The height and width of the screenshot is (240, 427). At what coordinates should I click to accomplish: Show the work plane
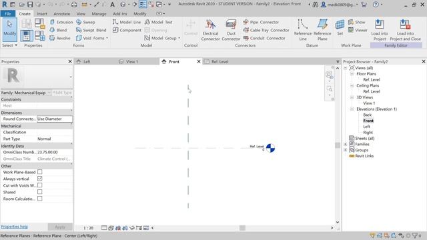357,22
